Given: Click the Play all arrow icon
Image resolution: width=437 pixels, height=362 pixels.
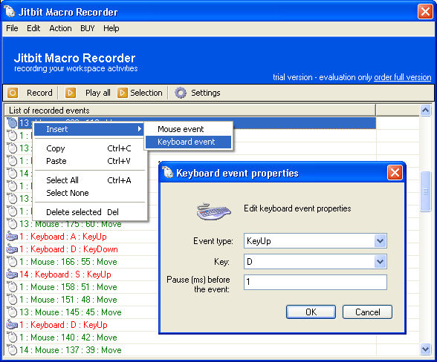Looking at the screenshot, I should point(70,93).
